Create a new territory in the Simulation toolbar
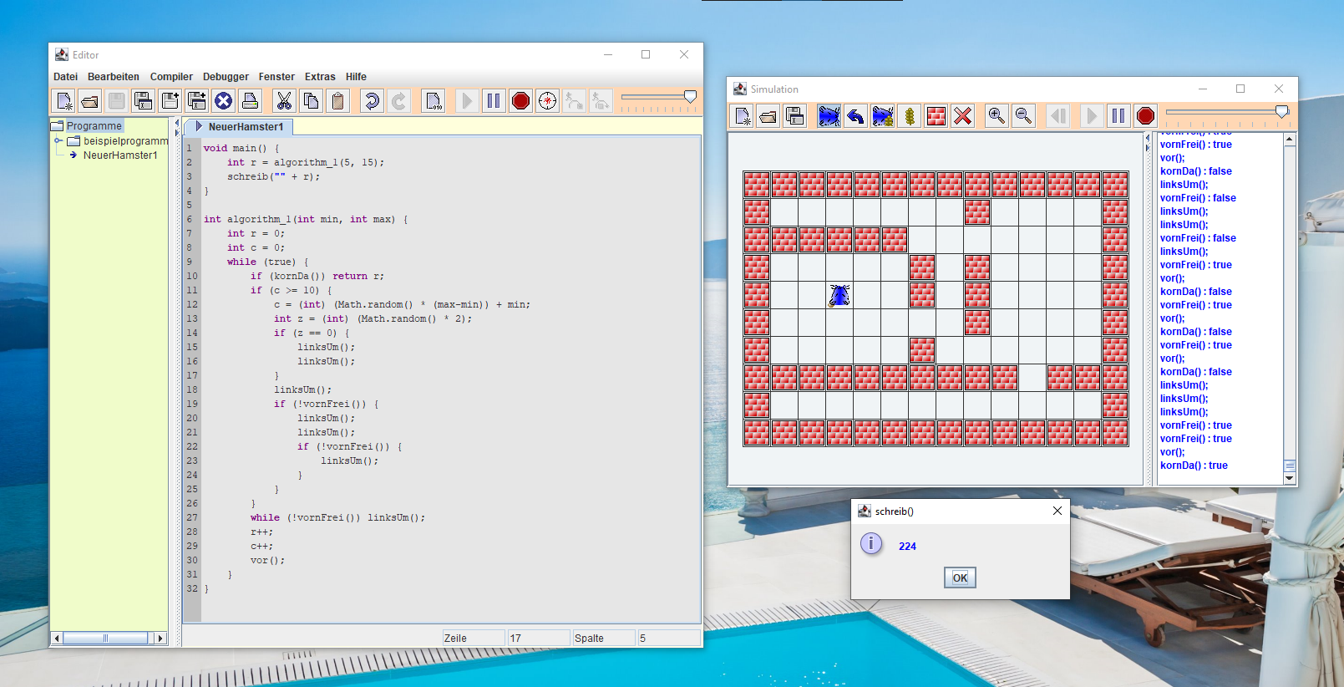The height and width of the screenshot is (687, 1344). [742, 116]
